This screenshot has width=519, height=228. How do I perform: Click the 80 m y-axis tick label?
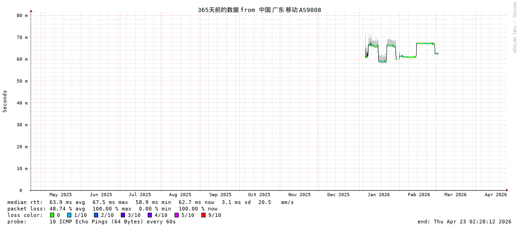tap(22, 15)
